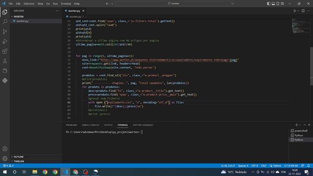
Task: Go forward with the navigation arrow
Action: [x=112, y=3]
